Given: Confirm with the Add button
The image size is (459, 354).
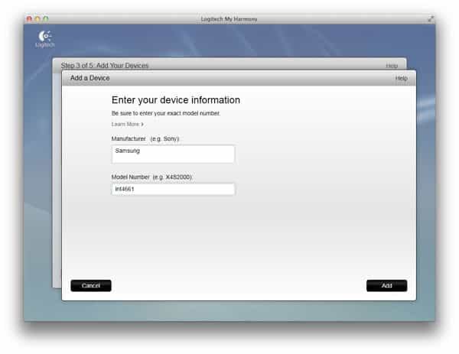Looking at the screenshot, I should coord(386,285).
